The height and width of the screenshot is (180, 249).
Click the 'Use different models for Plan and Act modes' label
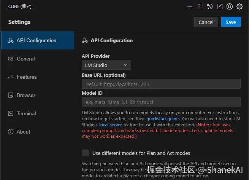point(141,153)
